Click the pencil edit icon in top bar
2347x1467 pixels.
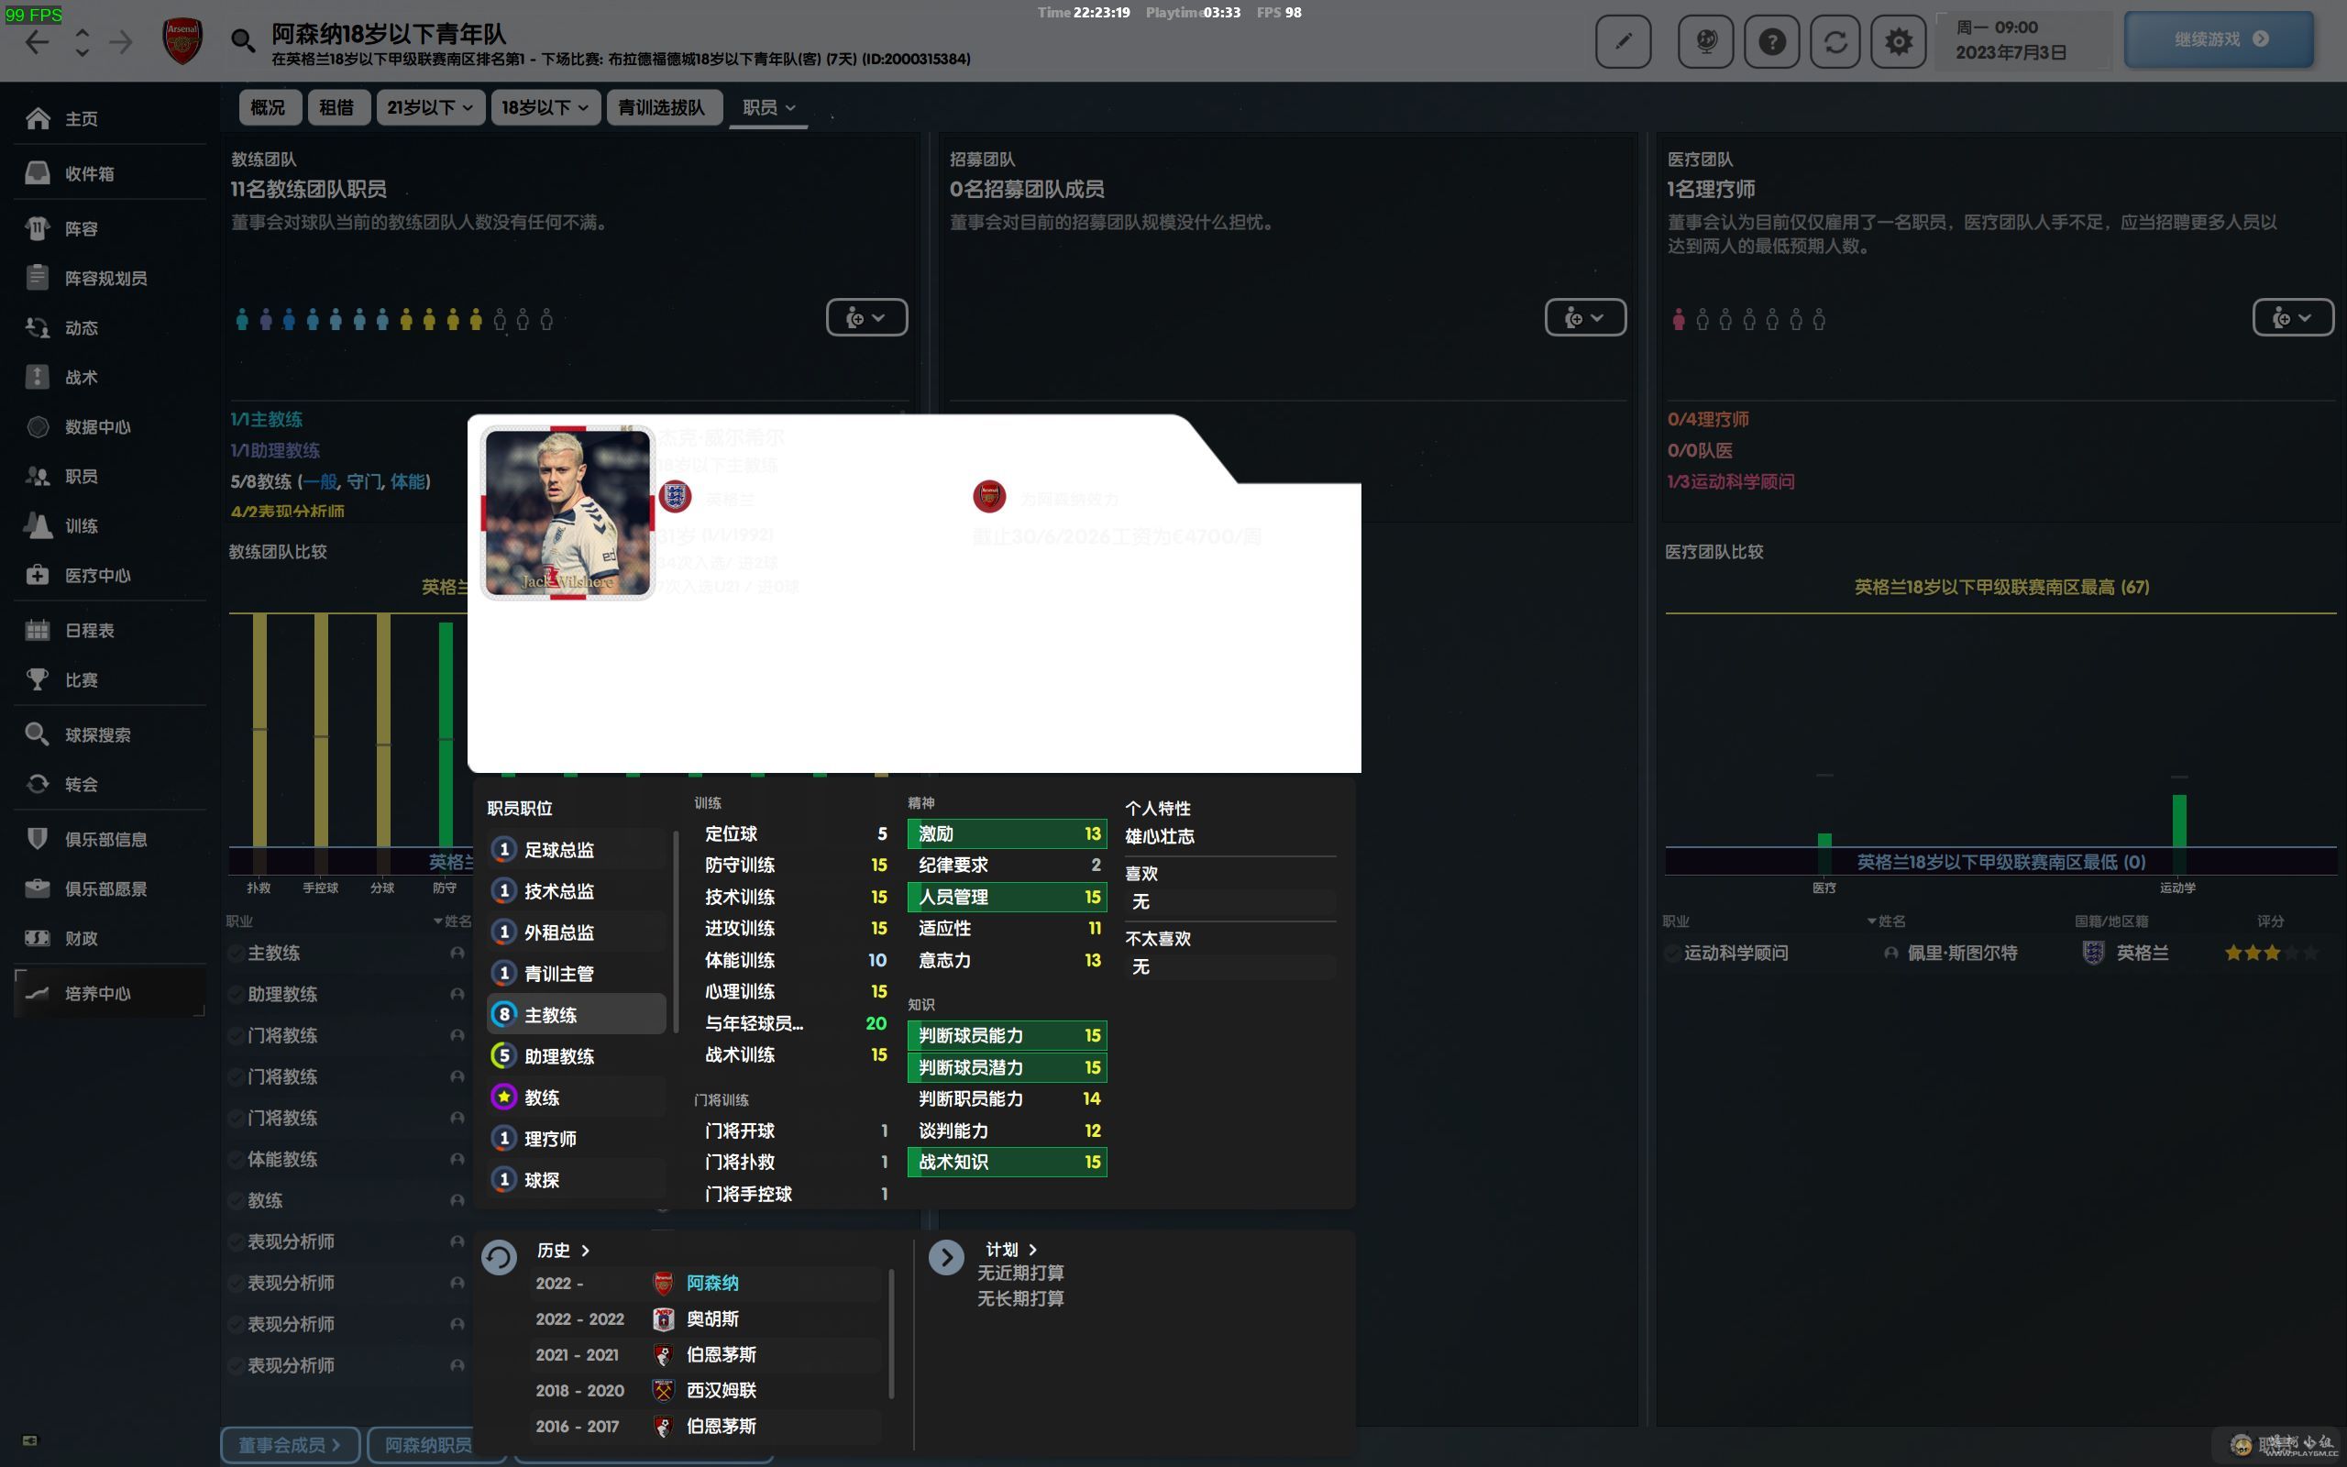pyautogui.click(x=1623, y=40)
